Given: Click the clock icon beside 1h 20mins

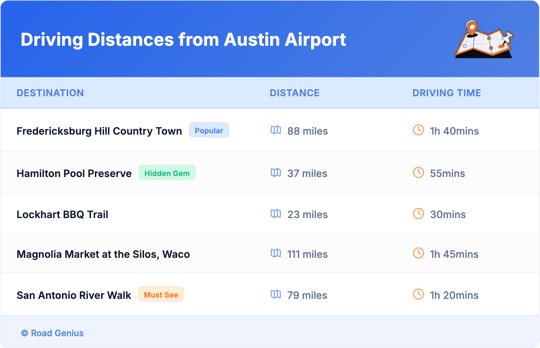Looking at the screenshot, I should 418,294.
